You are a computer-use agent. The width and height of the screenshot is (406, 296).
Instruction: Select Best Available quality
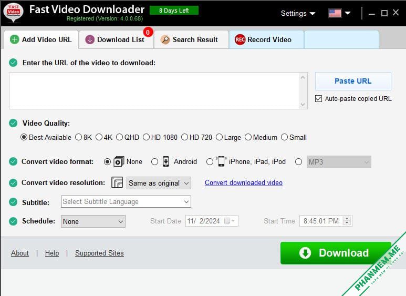tap(24, 137)
